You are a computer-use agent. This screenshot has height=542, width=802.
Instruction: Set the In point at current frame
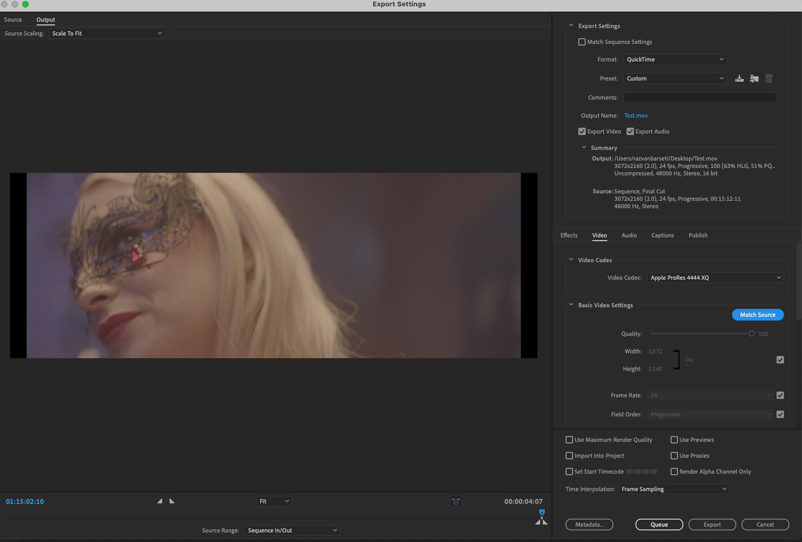coord(159,500)
